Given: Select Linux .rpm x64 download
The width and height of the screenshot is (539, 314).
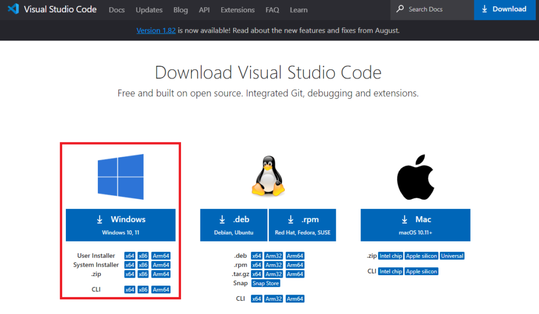Looking at the screenshot, I should pos(256,265).
